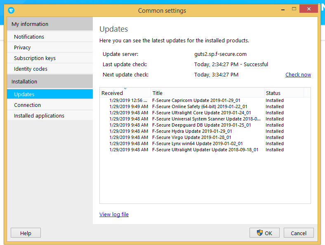Click the Check now link

pyautogui.click(x=298, y=75)
